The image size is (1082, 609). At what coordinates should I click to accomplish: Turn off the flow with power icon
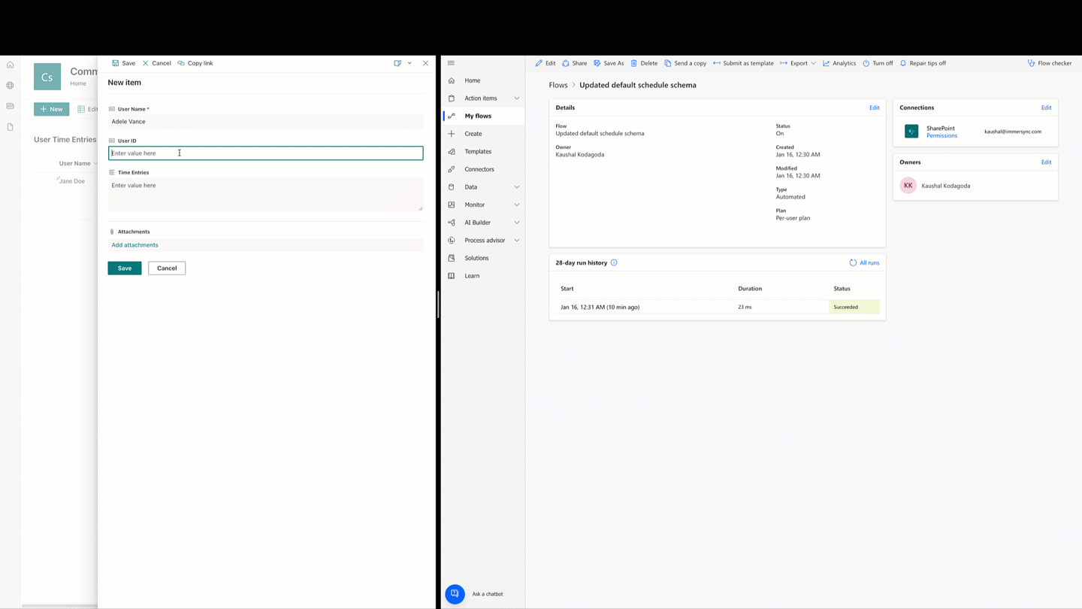[866, 63]
